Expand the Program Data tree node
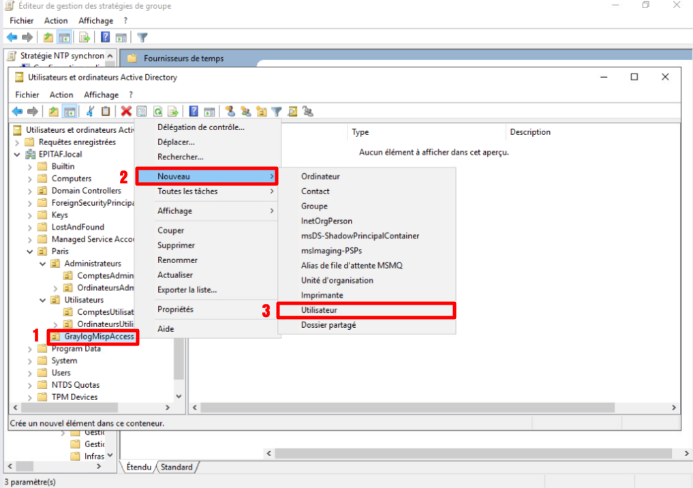This screenshot has height=488, width=693. [x=30, y=349]
